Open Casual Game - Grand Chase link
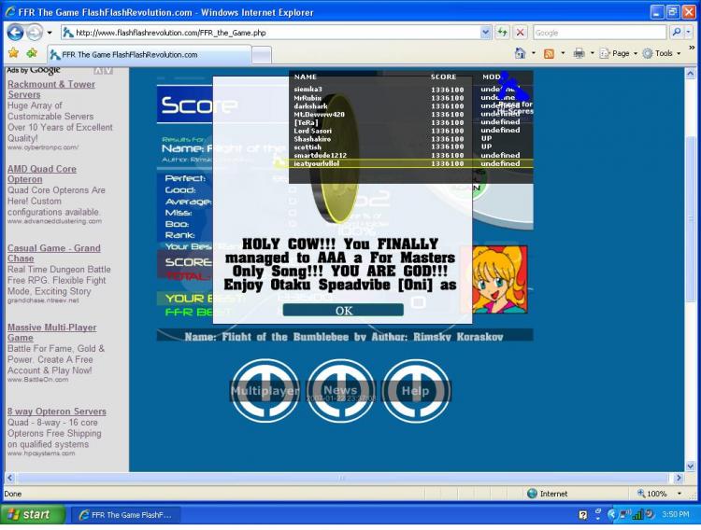This screenshot has width=701, height=530. (x=53, y=253)
